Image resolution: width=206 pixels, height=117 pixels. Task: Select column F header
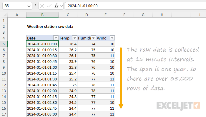click(124, 15)
